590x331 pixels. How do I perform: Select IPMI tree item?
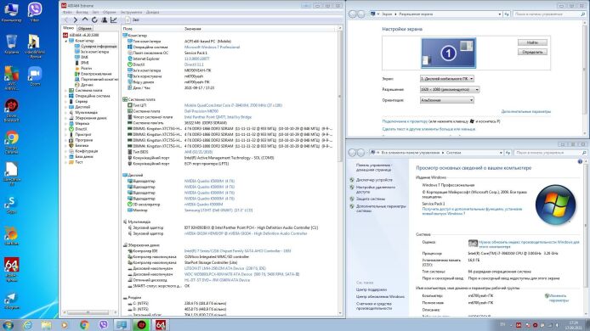[x=85, y=63]
